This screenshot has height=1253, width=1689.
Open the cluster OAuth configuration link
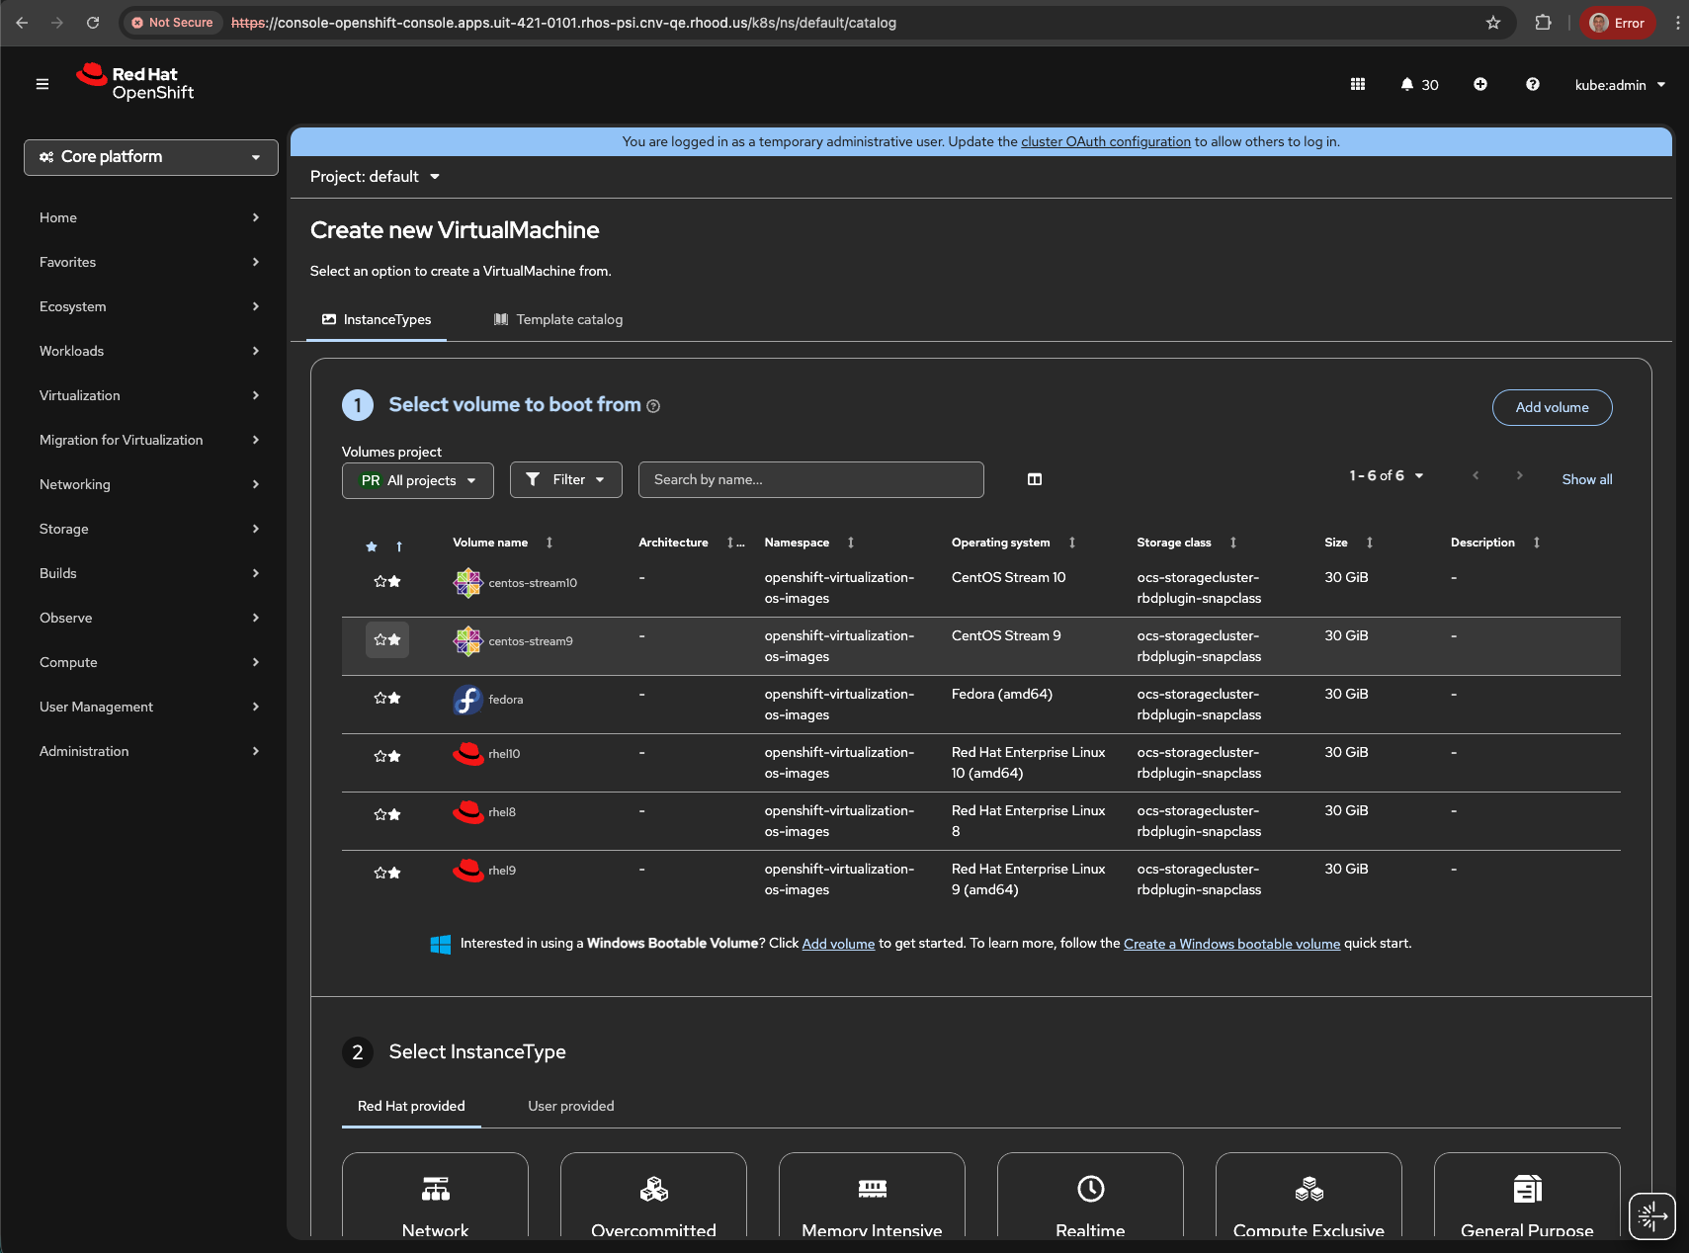tap(1105, 142)
